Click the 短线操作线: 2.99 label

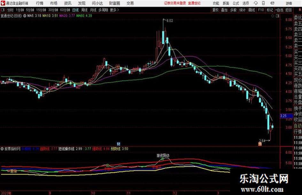(x=70, y=149)
